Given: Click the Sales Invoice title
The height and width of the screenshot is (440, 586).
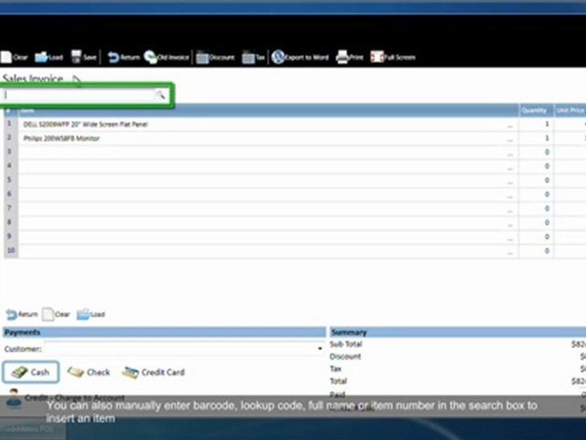Looking at the screenshot, I should tap(33, 79).
